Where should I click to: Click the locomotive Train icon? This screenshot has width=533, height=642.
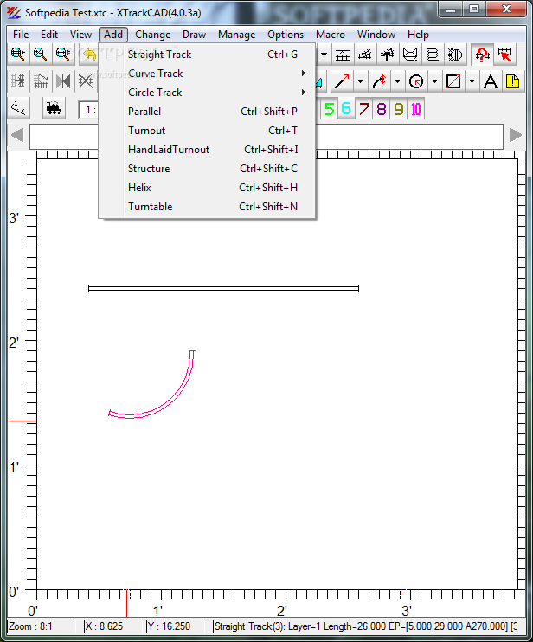click(x=54, y=108)
